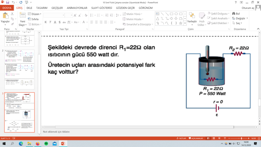Image resolution: width=261 pixels, height=147 pixels.
Task: Toggle the AÇIKLAMALAR comments pane
Action: [197, 138]
